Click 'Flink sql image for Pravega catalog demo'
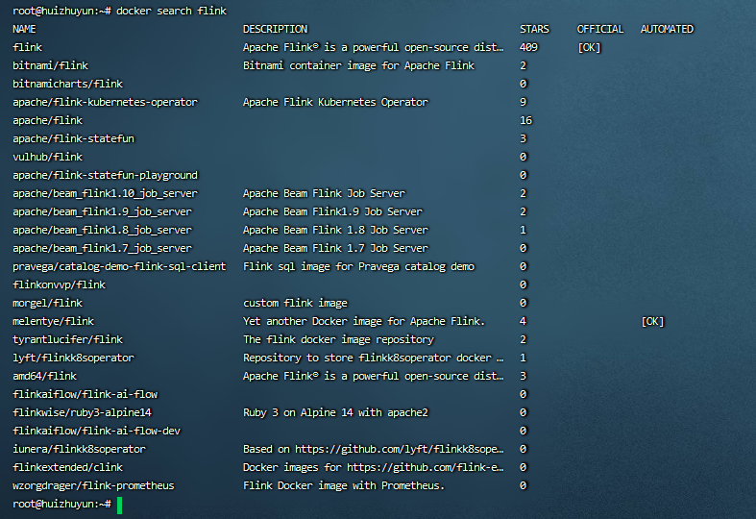 coord(358,266)
